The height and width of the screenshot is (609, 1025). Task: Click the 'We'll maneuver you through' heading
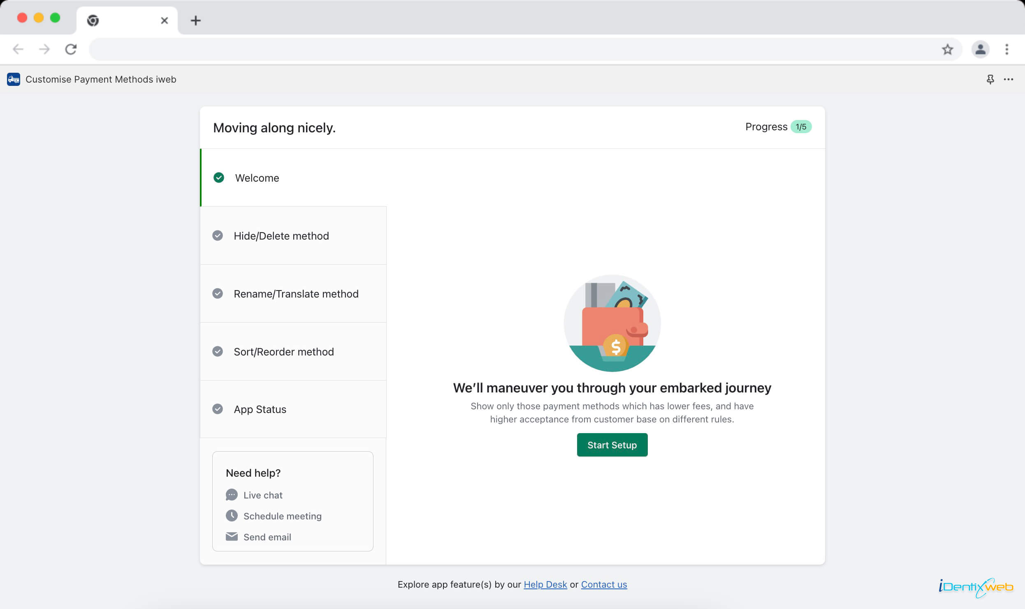pyautogui.click(x=612, y=388)
